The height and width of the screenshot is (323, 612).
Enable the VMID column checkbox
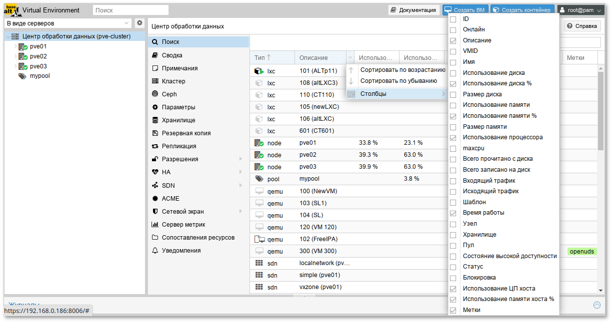453,51
